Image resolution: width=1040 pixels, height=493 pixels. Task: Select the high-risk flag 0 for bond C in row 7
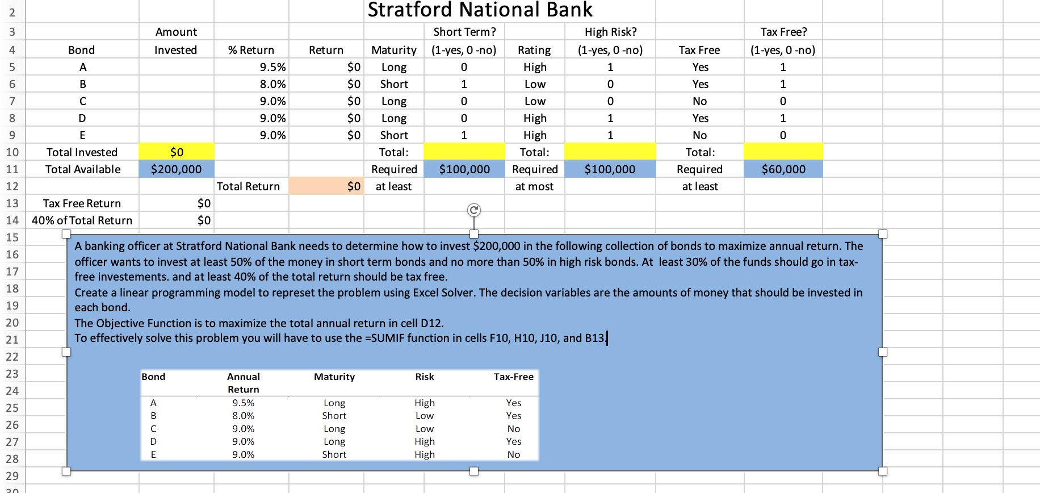[x=610, y=101]
